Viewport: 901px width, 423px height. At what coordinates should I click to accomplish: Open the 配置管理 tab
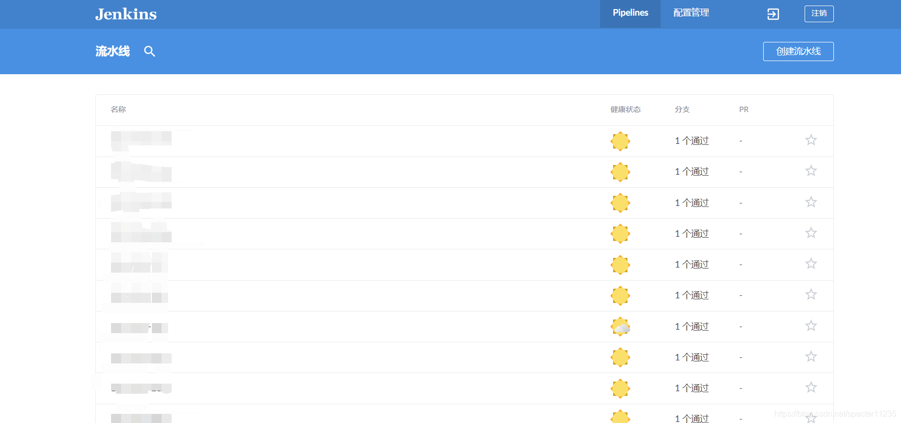691,14
